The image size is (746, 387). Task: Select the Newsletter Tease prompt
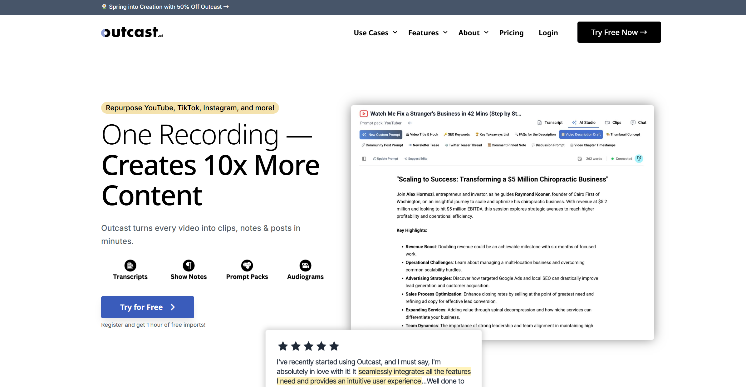(424, 145)
